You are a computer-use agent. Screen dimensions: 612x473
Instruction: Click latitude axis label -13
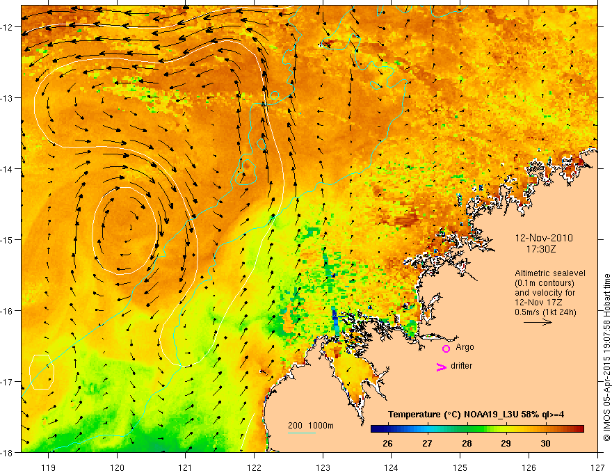pos(7,98)
